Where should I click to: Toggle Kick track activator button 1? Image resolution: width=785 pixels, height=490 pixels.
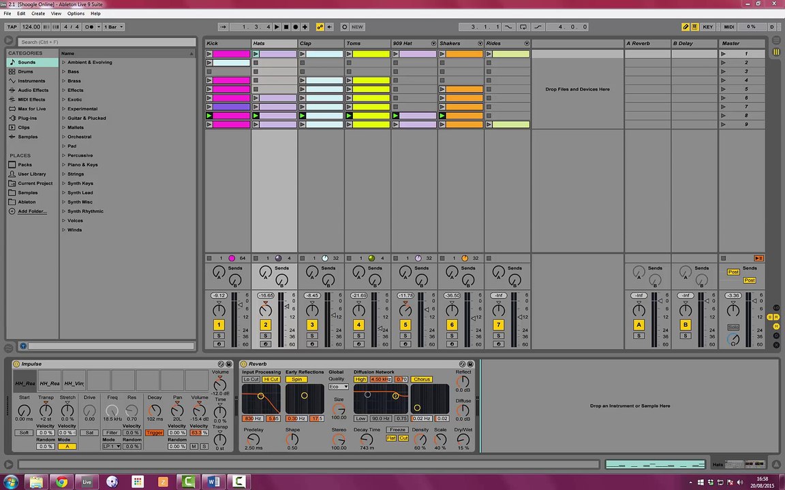coord(219,325)
